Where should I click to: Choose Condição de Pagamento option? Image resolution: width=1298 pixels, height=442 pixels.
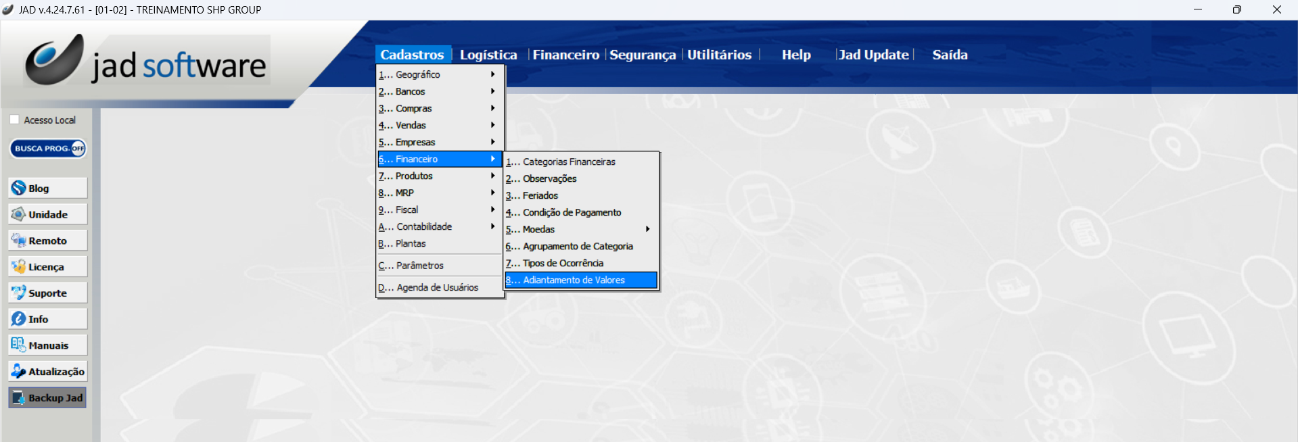pos(572,212)
